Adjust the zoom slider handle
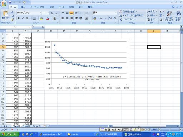The image size is (183, 137). click(170, 130)
